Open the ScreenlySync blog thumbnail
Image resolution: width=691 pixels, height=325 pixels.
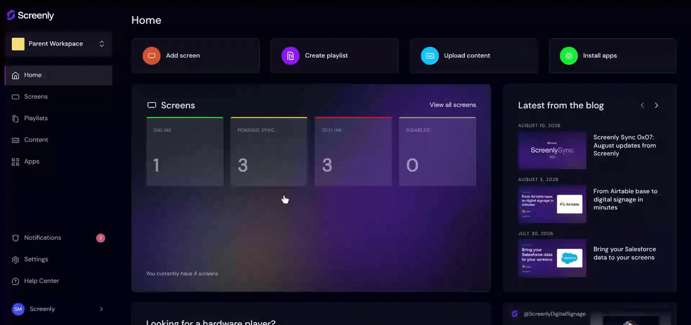point(552,150)
